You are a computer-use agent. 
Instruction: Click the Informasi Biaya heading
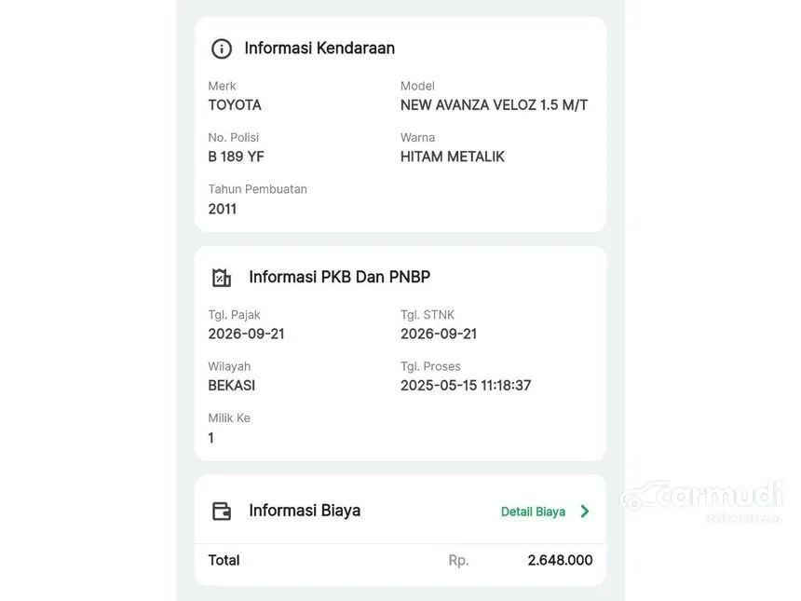(x=305, y=511)
